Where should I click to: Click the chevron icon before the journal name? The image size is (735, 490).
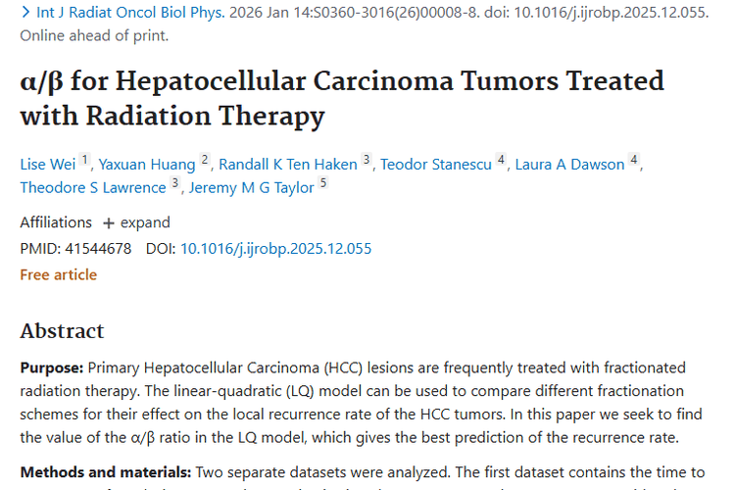coord(25,13)
